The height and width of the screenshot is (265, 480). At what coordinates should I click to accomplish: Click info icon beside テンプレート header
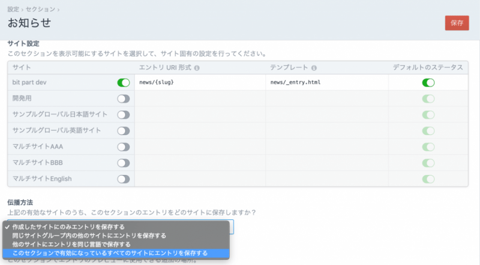314,68
